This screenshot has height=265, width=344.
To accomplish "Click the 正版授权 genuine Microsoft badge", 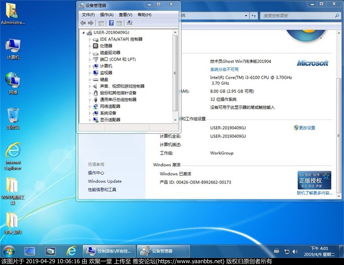I will pyautogui.click(x=314, y=180).
